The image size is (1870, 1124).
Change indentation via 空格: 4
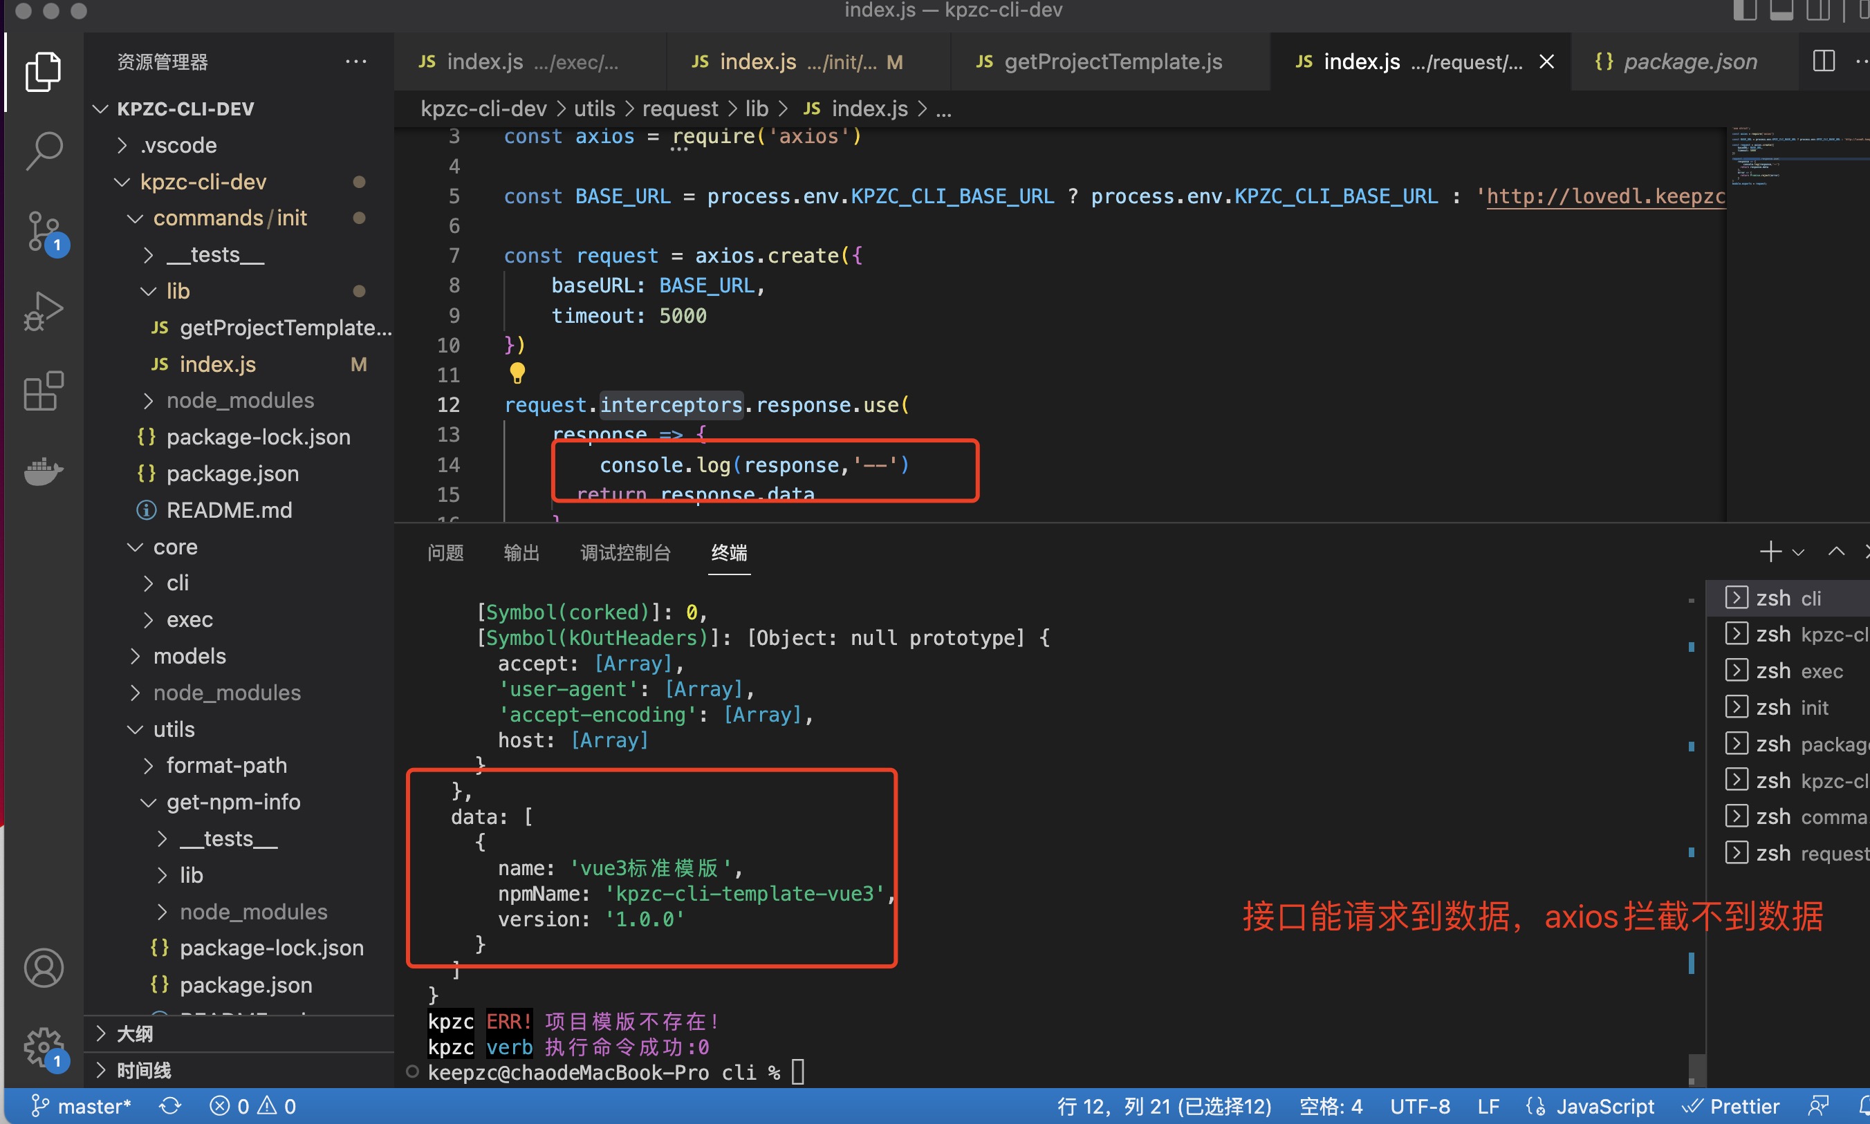[1330, 1107]
